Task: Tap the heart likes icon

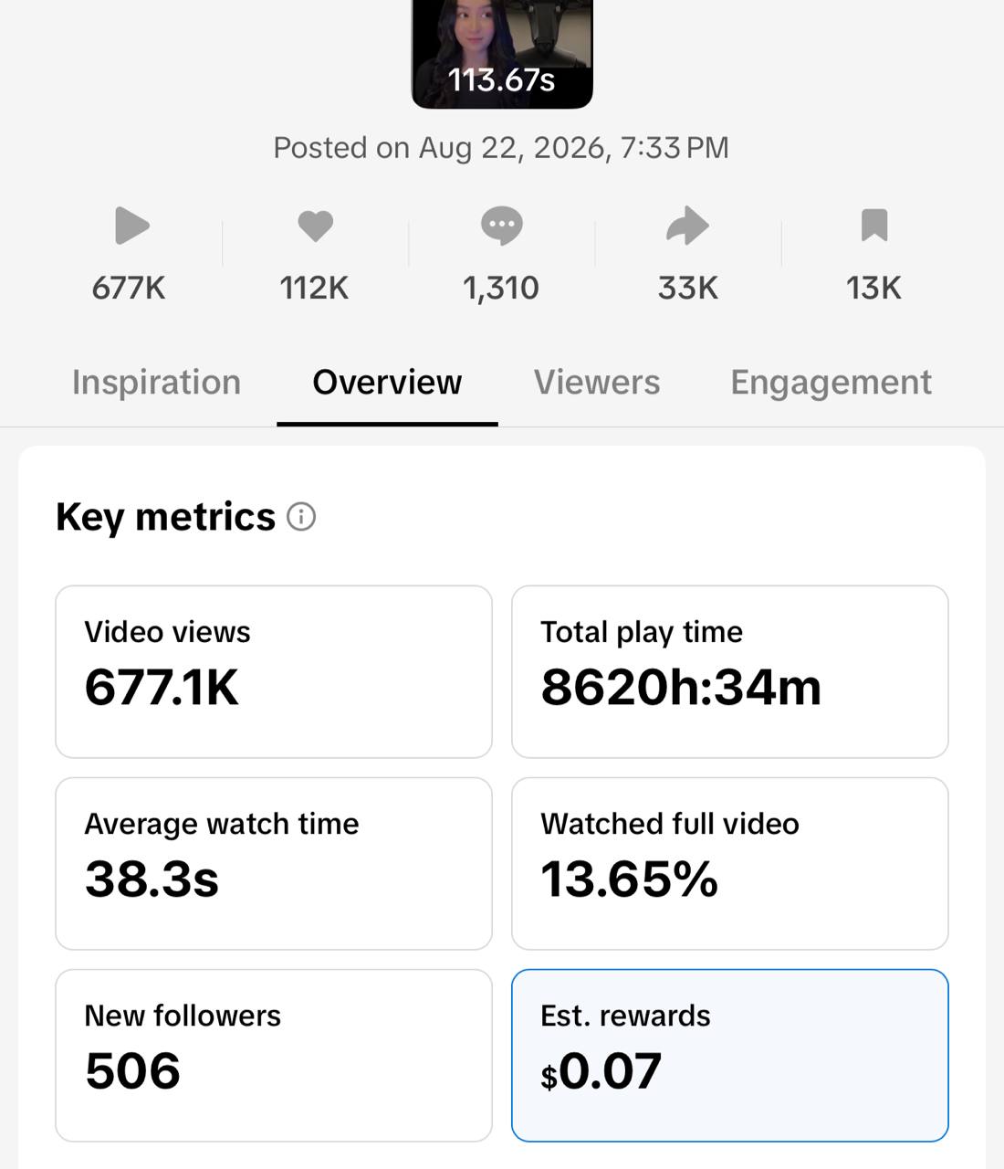Action: (x=316, y=226)
